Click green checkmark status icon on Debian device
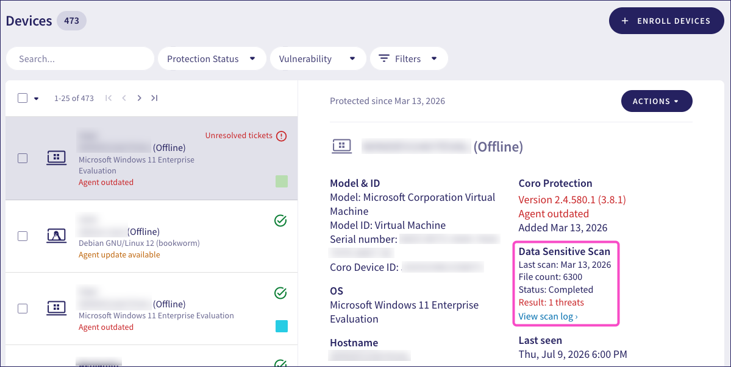 [x=280, y=220]
